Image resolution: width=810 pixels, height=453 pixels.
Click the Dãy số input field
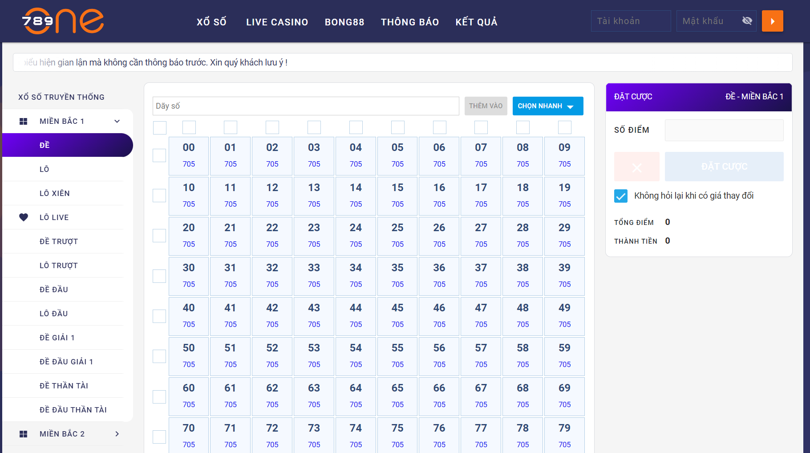306,106
